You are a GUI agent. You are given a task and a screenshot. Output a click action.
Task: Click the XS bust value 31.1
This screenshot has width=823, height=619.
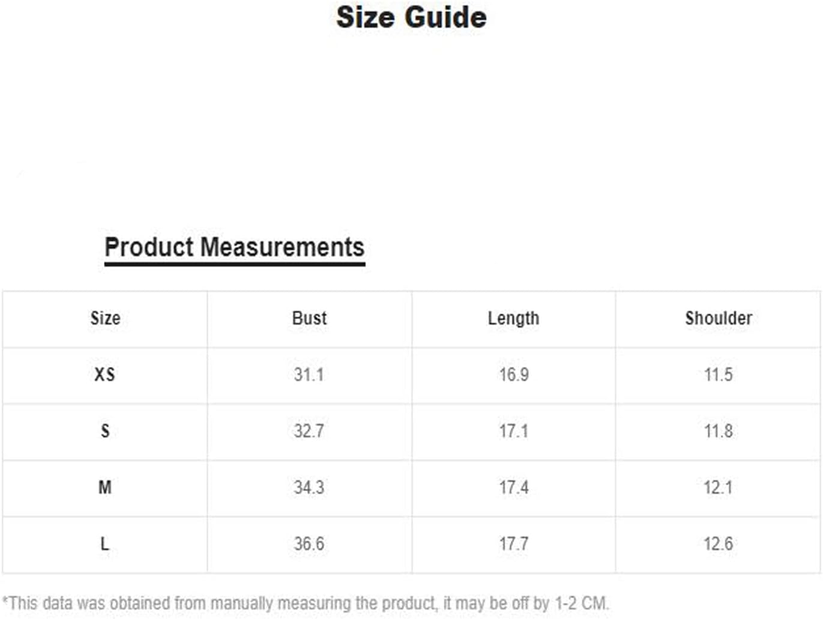click(x=309, y=375)
